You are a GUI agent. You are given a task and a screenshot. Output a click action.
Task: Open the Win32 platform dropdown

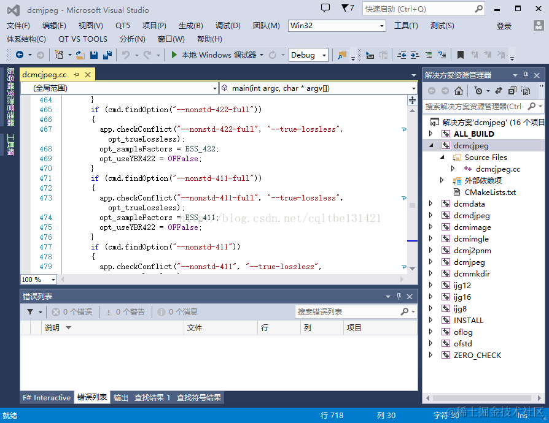pos(337,26)
